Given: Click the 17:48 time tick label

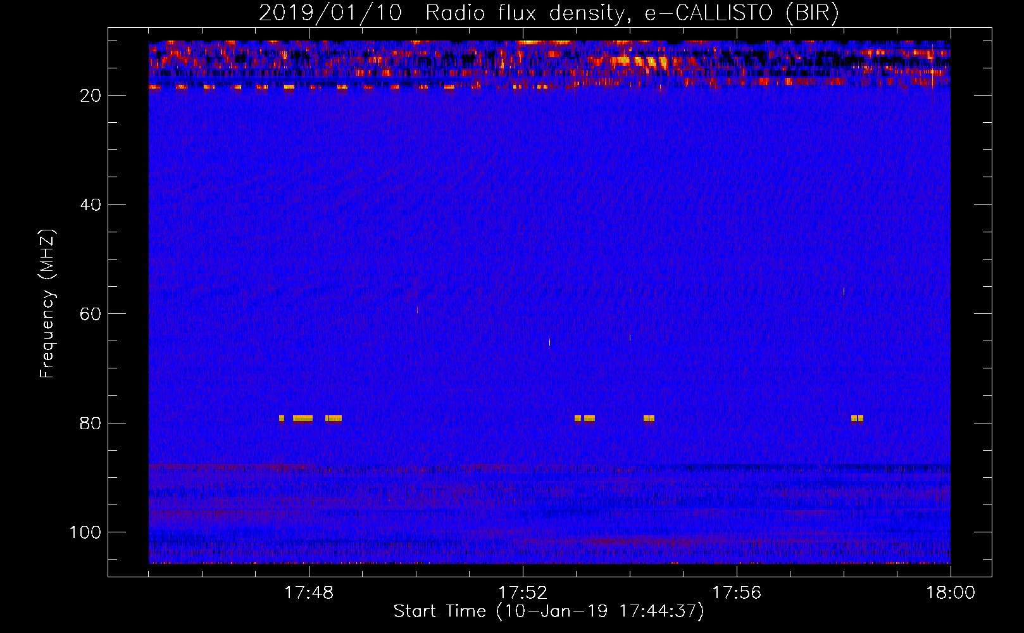Looking at the screenshot, I should (x=309, y=592).
